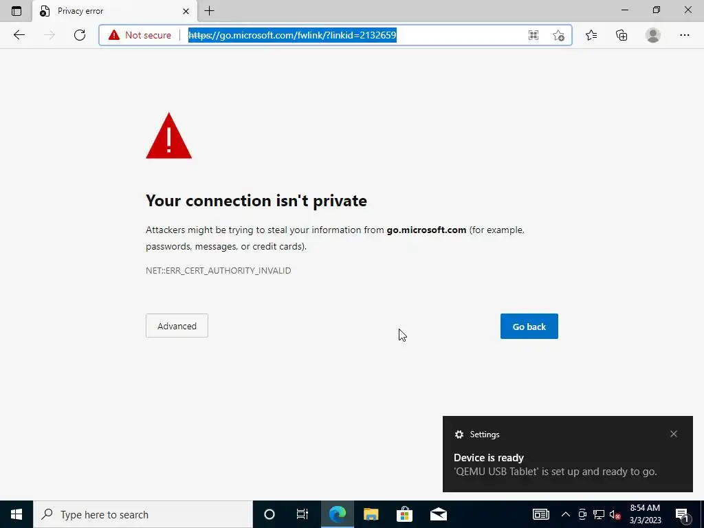Open Mail app from taskbar
The image size is (704, 528).
click(x=438, y=514)
